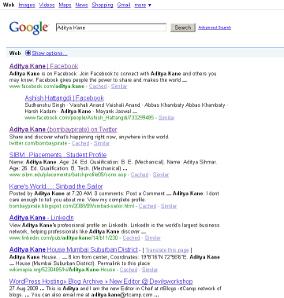Open the 'more' dropdown in top navigation
Viewport: 284px width, 298px height.
tap(143, 5)
